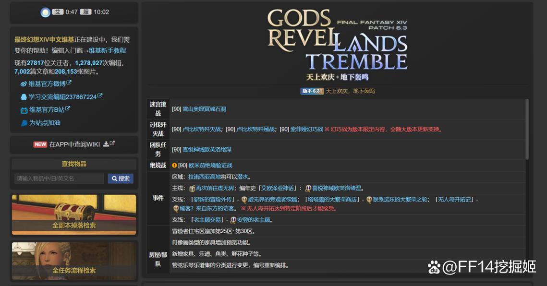This screenshot has height=286, width=547.
Task: Click the 27817 followers count
Action: (35, 63)
